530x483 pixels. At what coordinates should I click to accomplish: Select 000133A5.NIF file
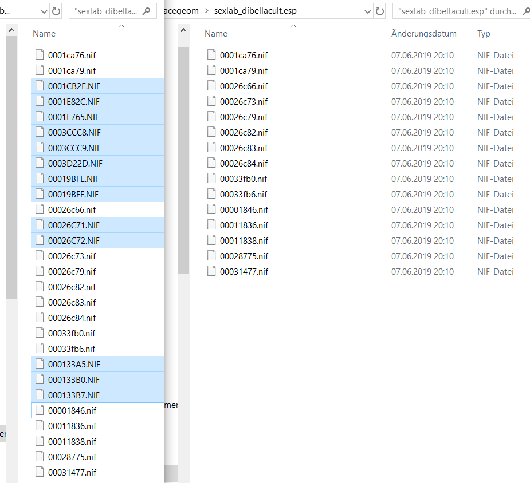(97, 365)
